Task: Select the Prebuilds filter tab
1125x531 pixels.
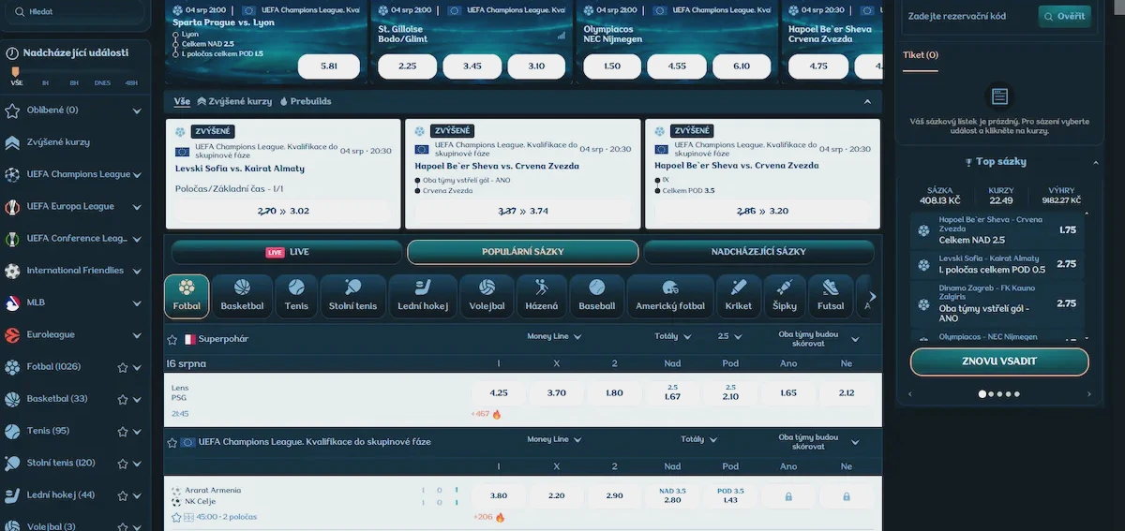Action: tap(306, 101)
